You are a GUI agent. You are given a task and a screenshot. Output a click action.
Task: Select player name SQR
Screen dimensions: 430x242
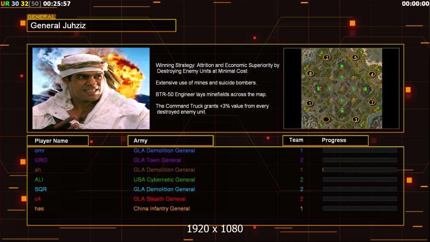click(41, 189)
